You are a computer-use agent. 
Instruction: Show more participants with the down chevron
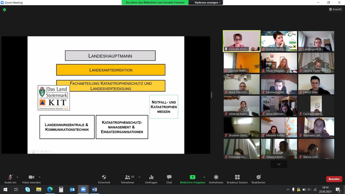[279, 164]
